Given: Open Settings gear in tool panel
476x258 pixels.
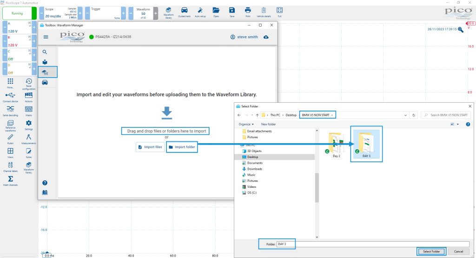Looking at the screenshot, I should tap(28, 125).
